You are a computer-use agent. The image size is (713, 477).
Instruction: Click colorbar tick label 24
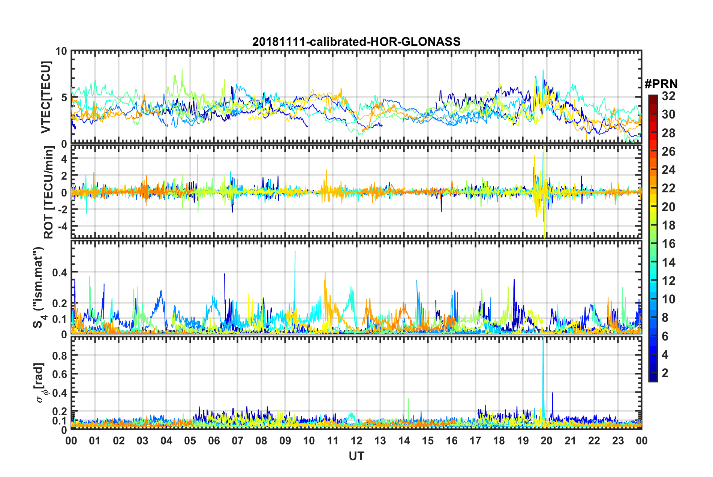click(668, 170)
